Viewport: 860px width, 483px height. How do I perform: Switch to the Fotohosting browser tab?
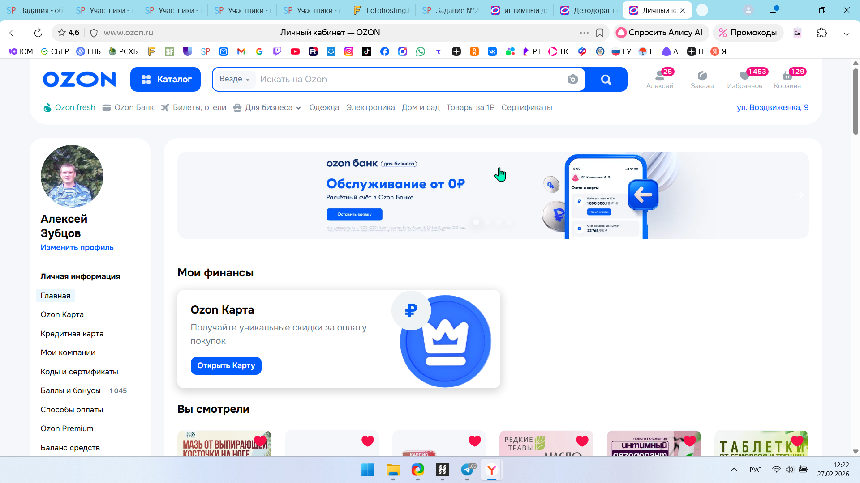pyautogui.click(x=381, y=10)
